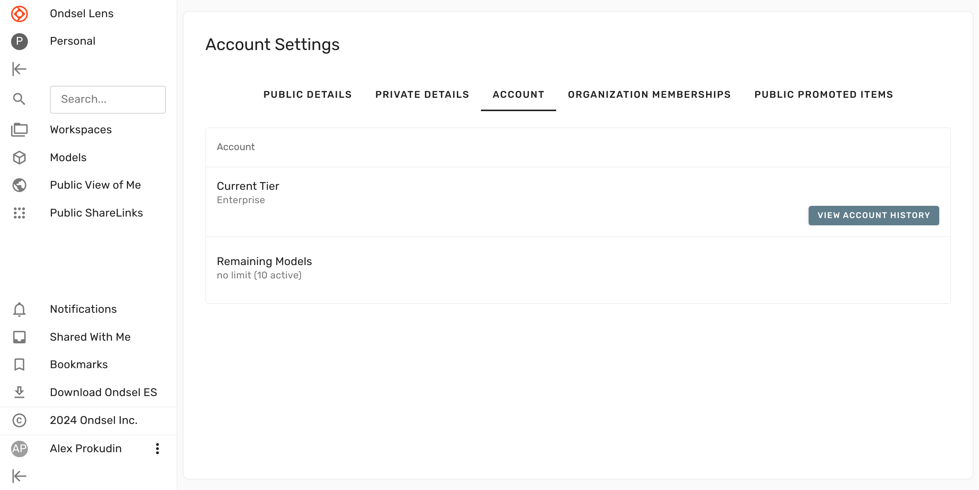Viewport: 979px width, 490px height.
Task: Open the three-dot menu beside Alex Prokudin
Action: [157, 449]
